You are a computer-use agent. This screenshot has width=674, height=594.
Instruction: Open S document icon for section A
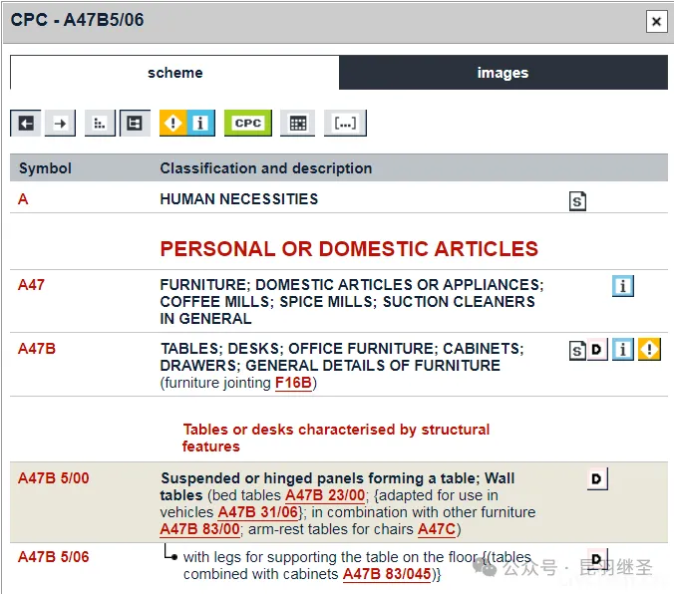coord(577,201)
